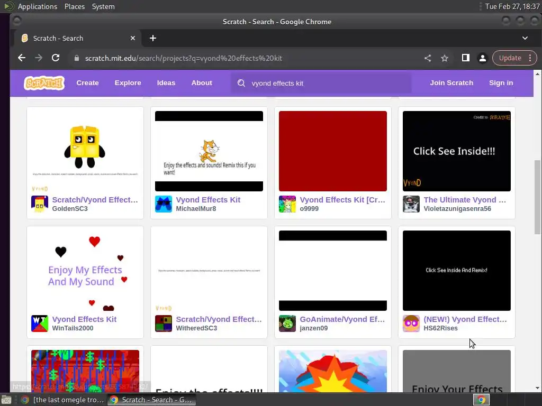542x406 pixels.
Task: Click the padlock site info icon
Action: pos(77,58)
